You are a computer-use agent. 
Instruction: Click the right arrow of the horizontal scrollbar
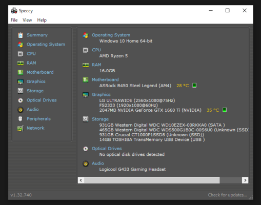[x=245, y=180]
